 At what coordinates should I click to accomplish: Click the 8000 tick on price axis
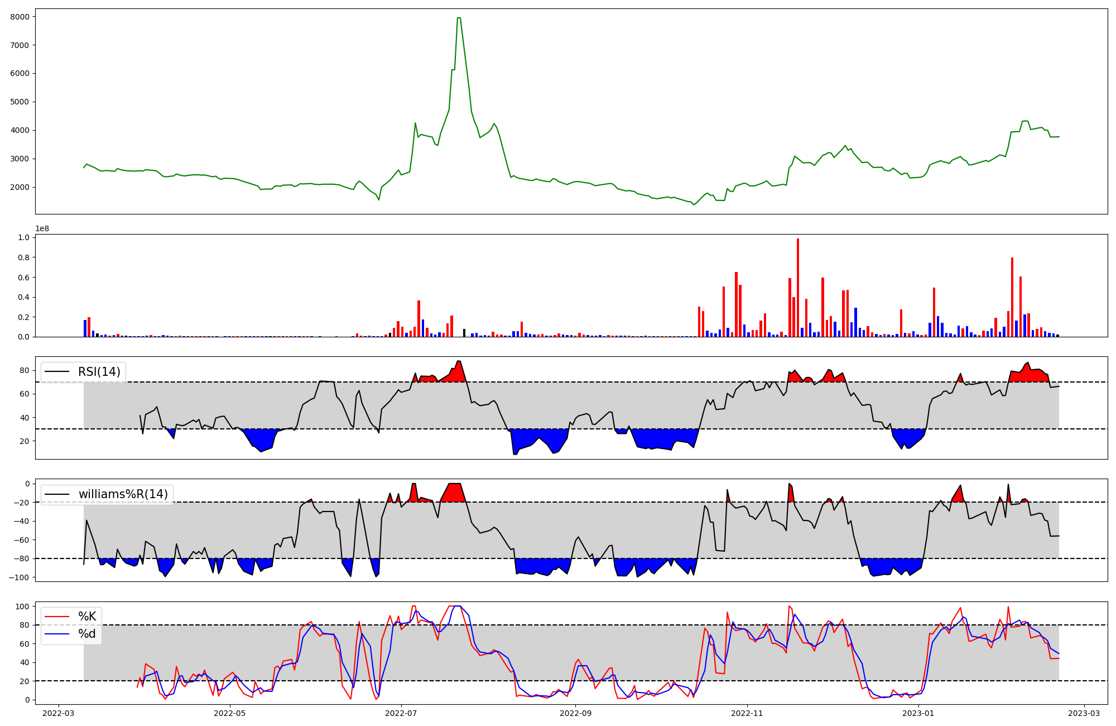pos(20,17)
